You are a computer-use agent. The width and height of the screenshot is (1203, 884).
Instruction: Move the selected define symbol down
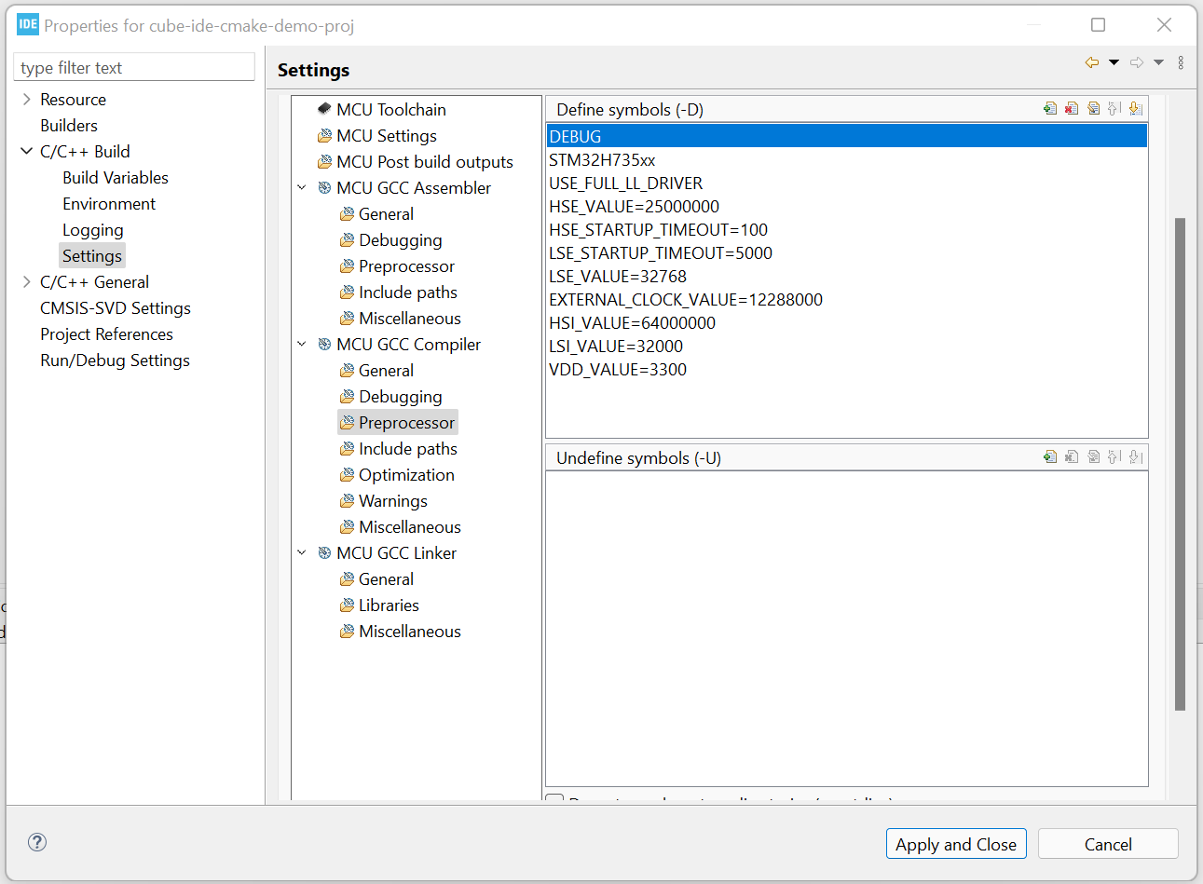click(1136, 109)
